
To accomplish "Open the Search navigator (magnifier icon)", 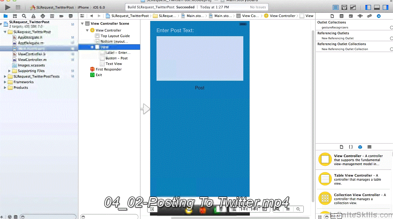I will (x=24, y=16).
